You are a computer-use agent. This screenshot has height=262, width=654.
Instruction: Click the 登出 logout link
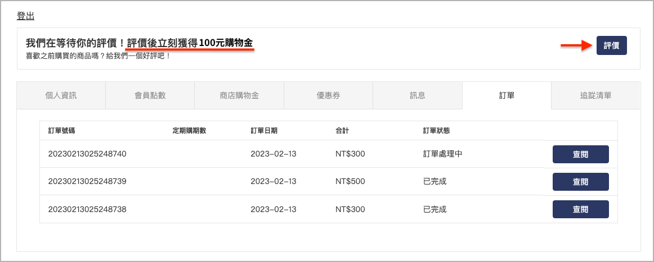pos(26,16)
